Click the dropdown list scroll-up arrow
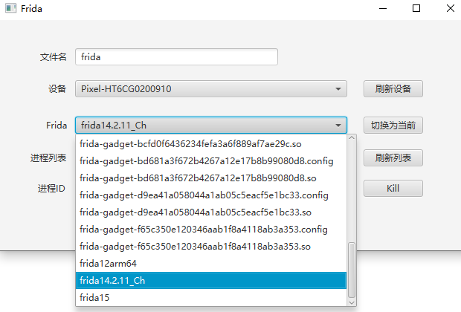Viewport: 461px width, 312px height. (x=352, y=137)
